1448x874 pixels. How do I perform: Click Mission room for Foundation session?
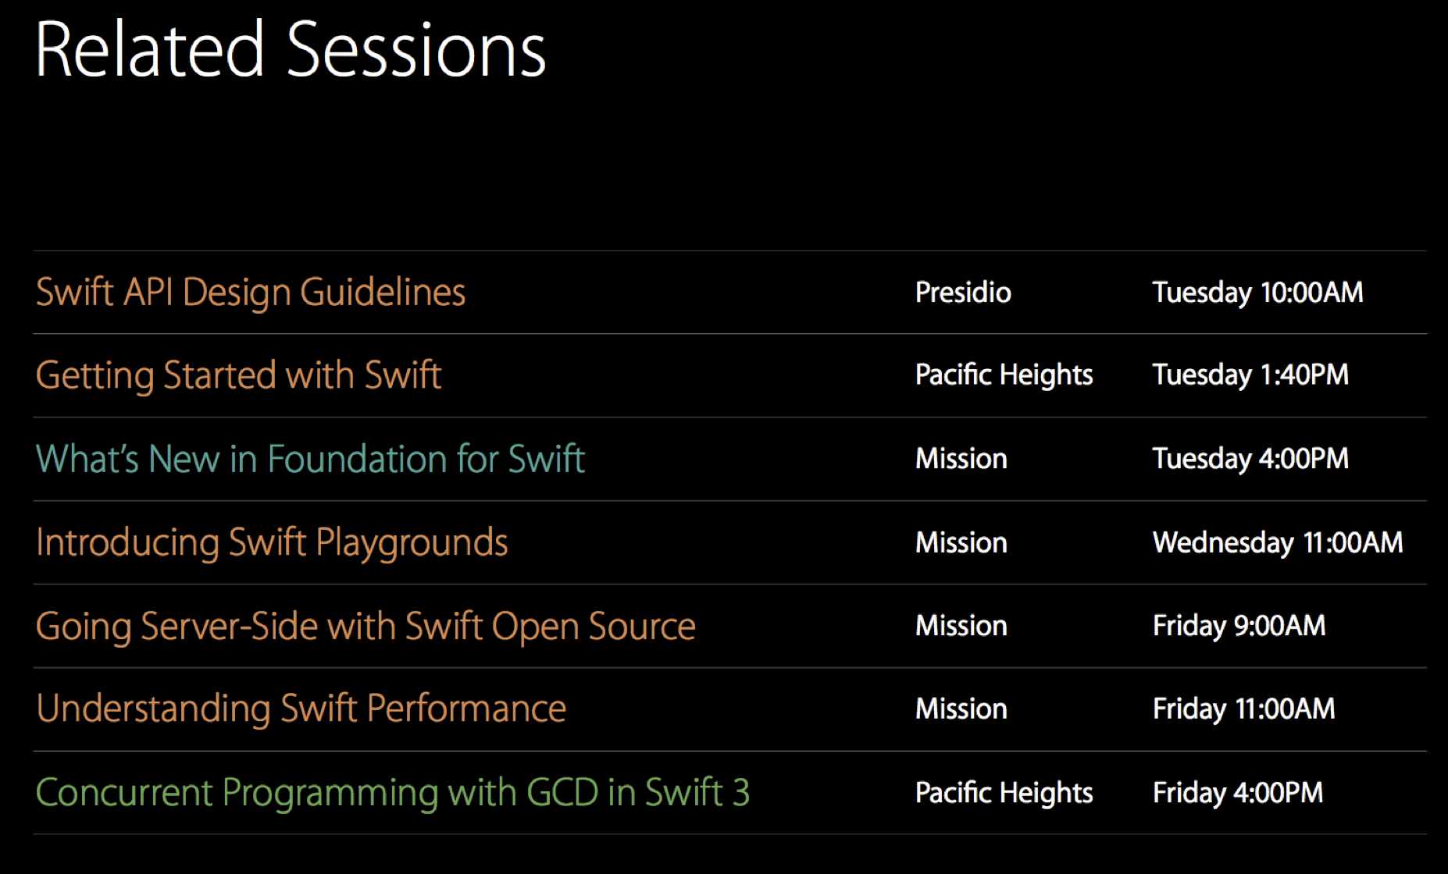[961, 459]
